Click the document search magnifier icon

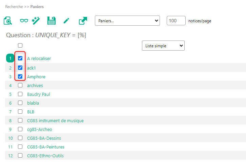point(8,21)
